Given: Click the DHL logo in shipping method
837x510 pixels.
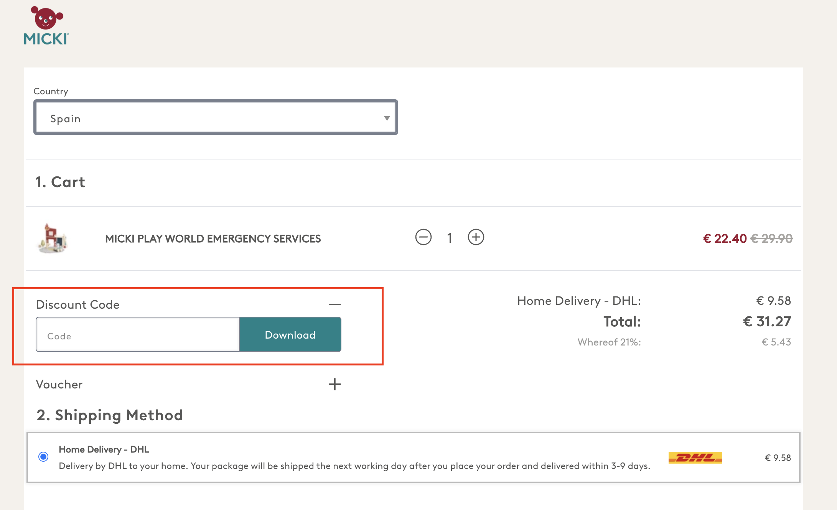Looking at the screenshot, I should [x=695, y=457].
